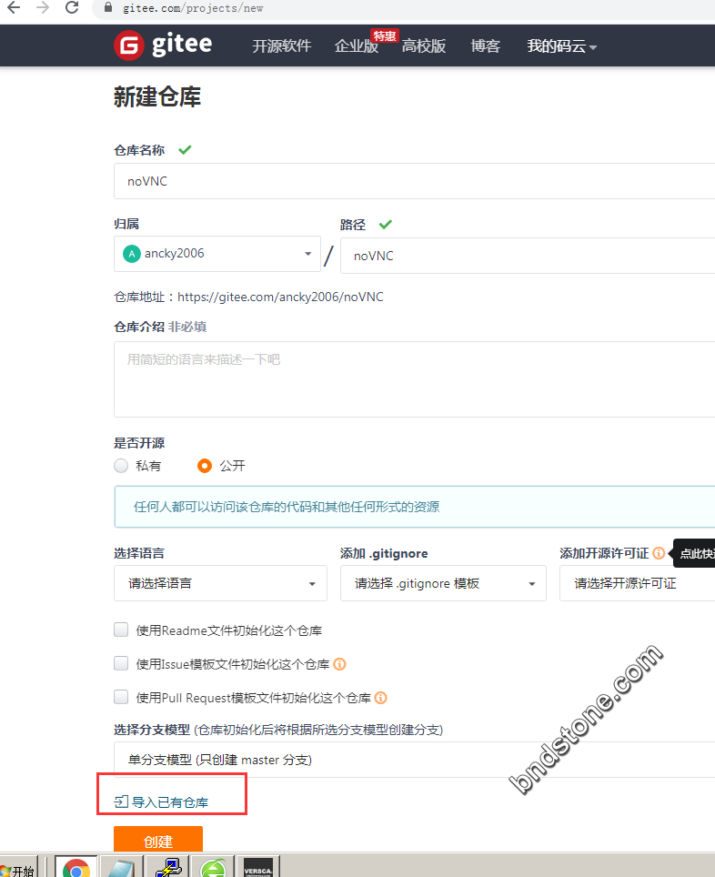
Task: Click info icon next to Issue template option
Action: pyautogui.click(x=339, y=664)
